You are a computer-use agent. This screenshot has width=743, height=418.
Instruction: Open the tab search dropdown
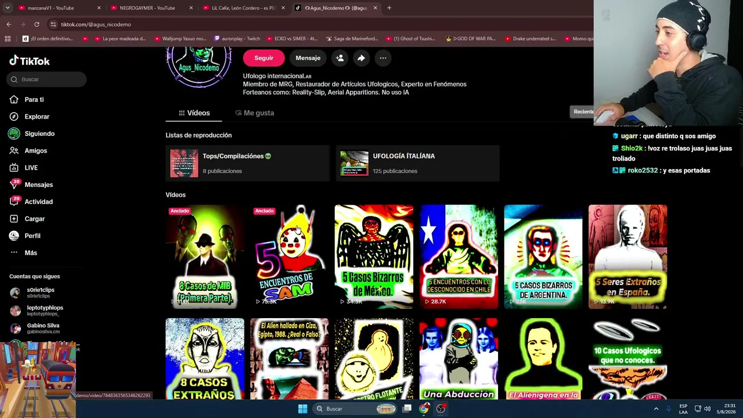[x=7, y=8]
